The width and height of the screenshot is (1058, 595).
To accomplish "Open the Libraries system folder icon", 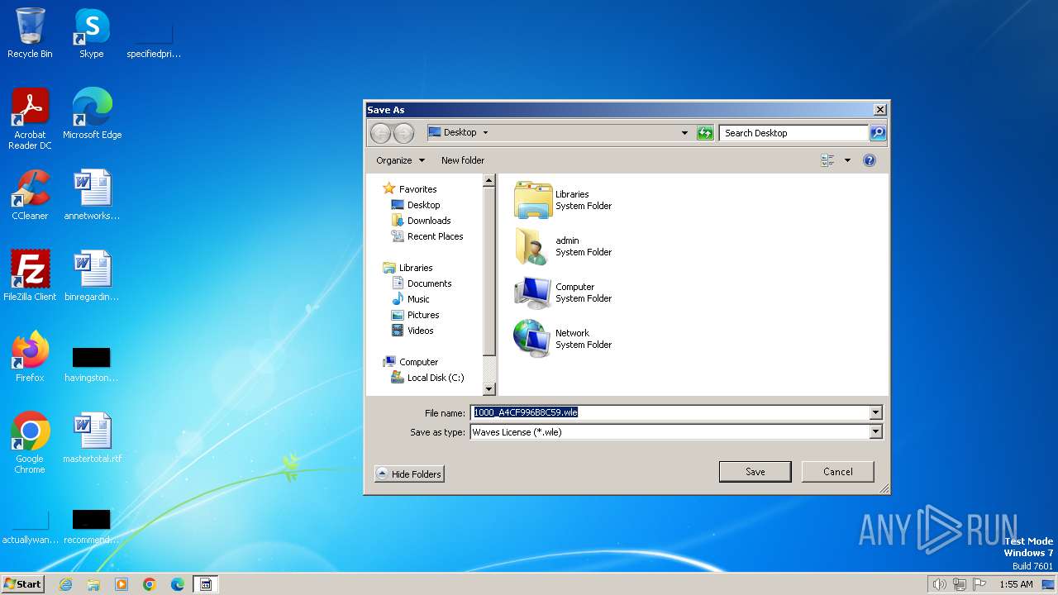I will coord(533,200).
